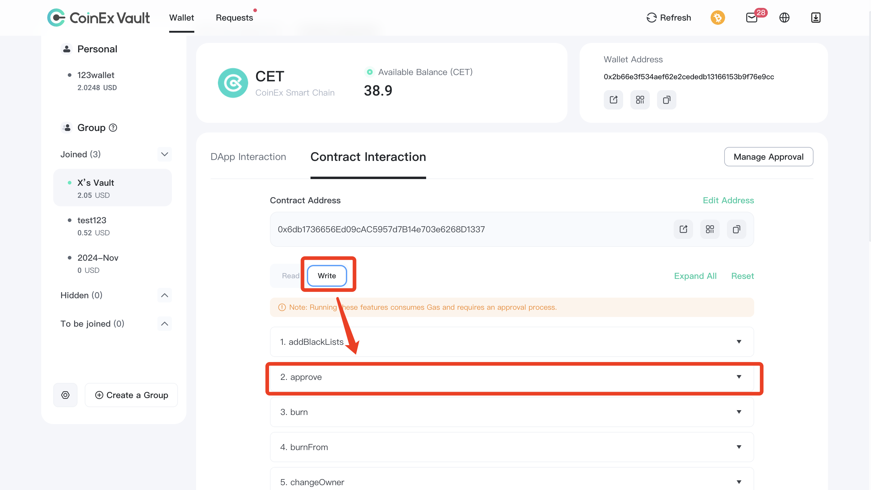
Task: Click the Group section people icon
Action: (67, 128)
